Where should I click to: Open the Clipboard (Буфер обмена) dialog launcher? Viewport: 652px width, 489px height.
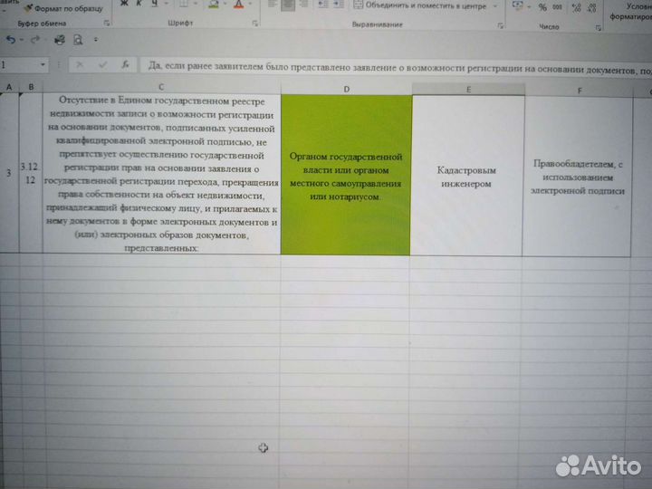click(107, 24)
